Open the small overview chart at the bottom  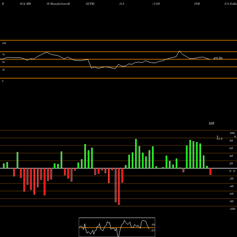(x=117, y=227)
